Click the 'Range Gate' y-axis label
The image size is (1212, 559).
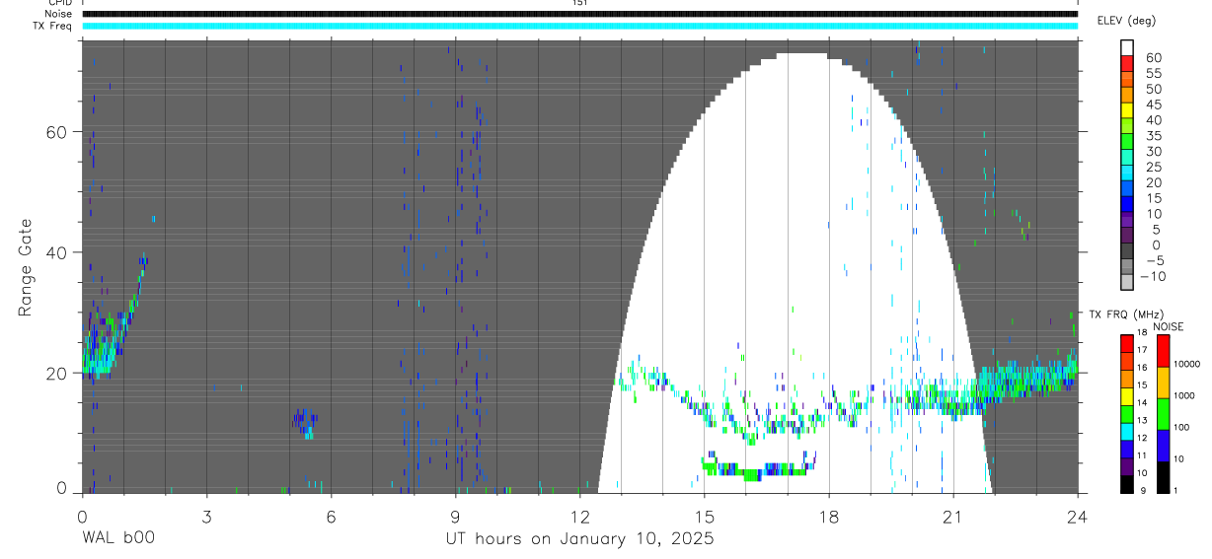click(x=27, y=267)
